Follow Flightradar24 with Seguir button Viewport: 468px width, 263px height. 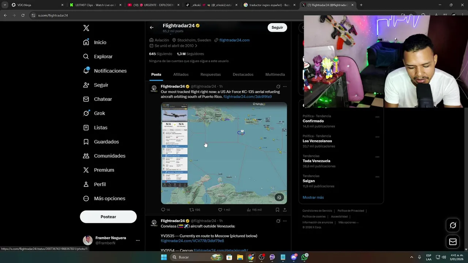click(x=277, y=27)
